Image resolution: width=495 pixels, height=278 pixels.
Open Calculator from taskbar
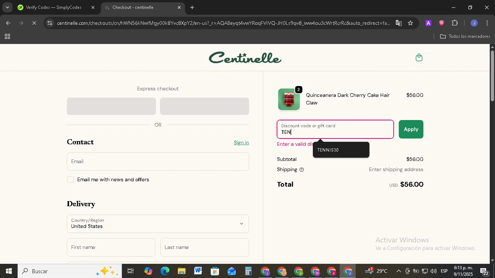tap(248, 271)
